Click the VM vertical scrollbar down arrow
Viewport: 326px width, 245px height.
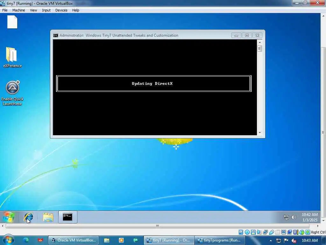pos(323,220)
